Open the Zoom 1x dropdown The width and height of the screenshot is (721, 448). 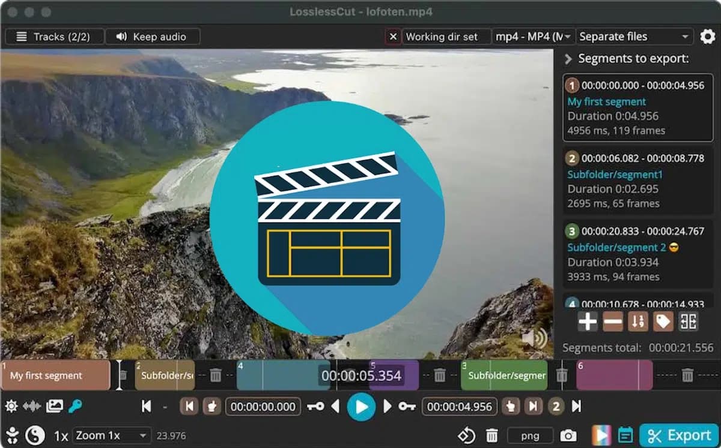point(112,435)
